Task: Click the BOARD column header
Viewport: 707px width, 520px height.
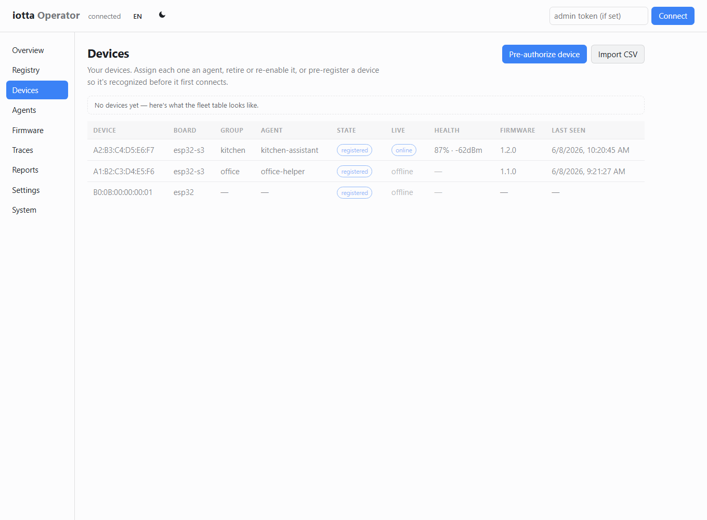Action: (x=185, y=131)
